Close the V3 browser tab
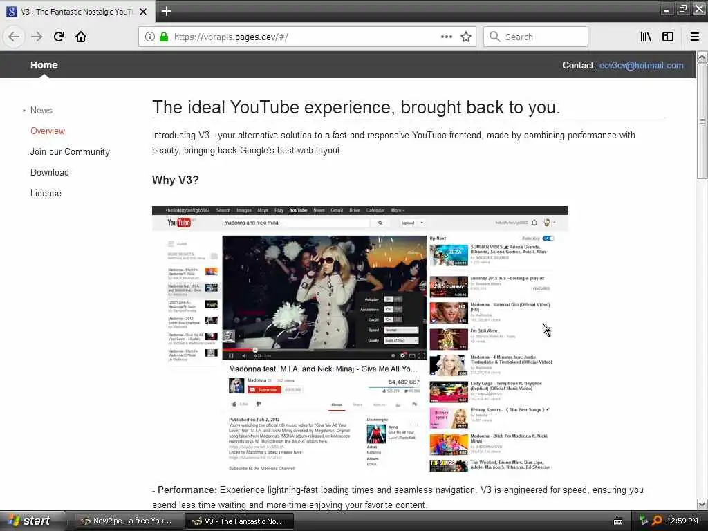708x531 pixels. tap(143, 12)
